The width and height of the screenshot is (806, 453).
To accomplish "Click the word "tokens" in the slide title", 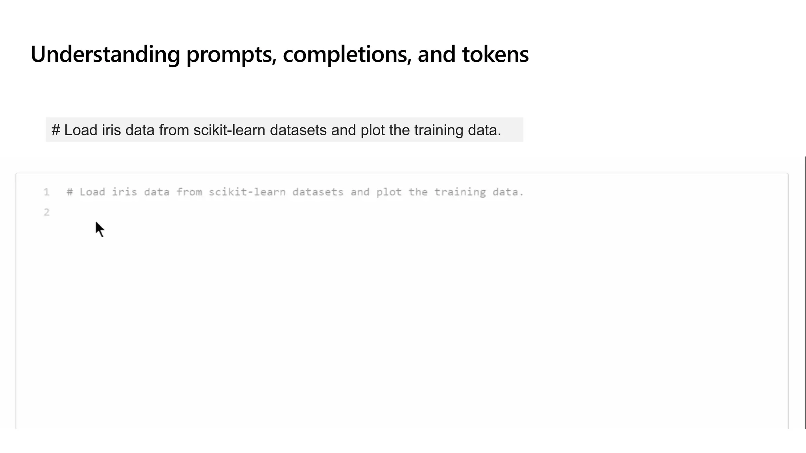I will pos(495,54).
